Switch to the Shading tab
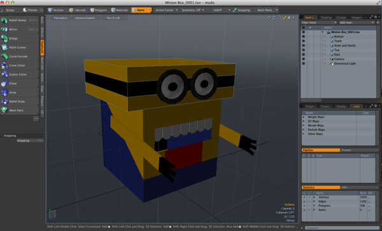Viewport: 382px width, 231px height. click(x=326, y=17)
